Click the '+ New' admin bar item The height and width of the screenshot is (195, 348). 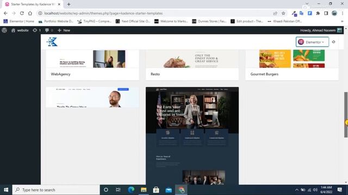[64, 30]
